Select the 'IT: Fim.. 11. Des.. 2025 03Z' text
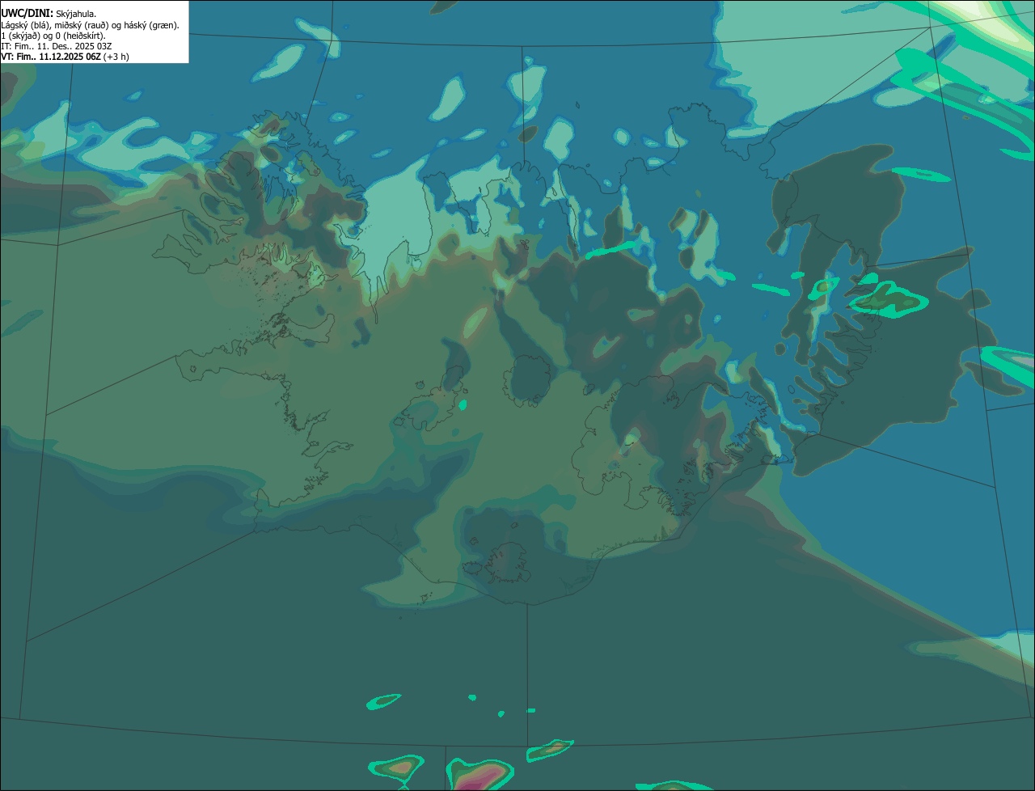The height and width of the screenshot is (791, 1035). [x=57, y=46]
